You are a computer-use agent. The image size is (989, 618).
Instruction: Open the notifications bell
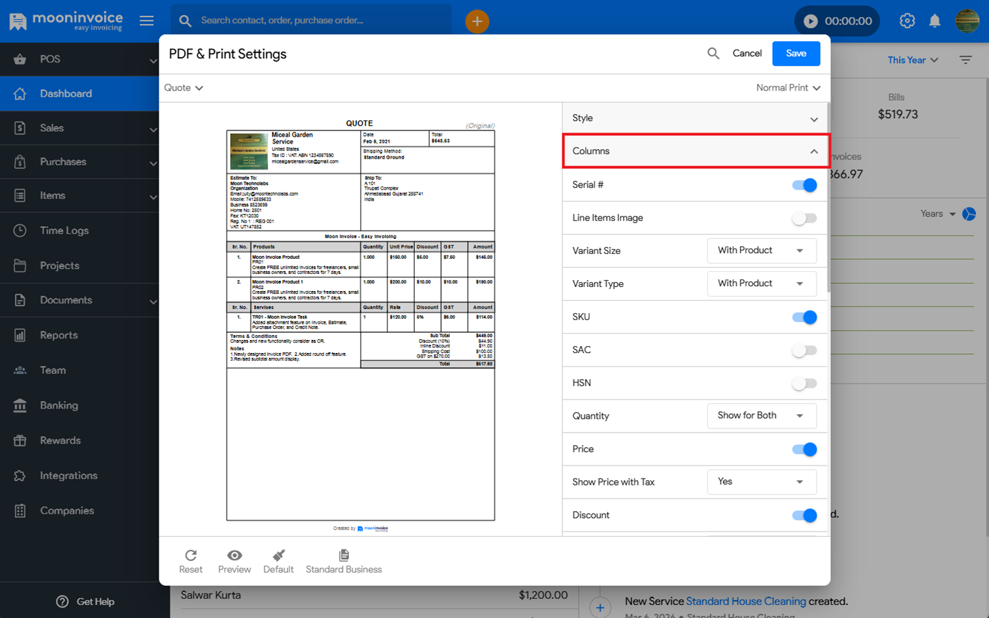click(x=934, y=21)
